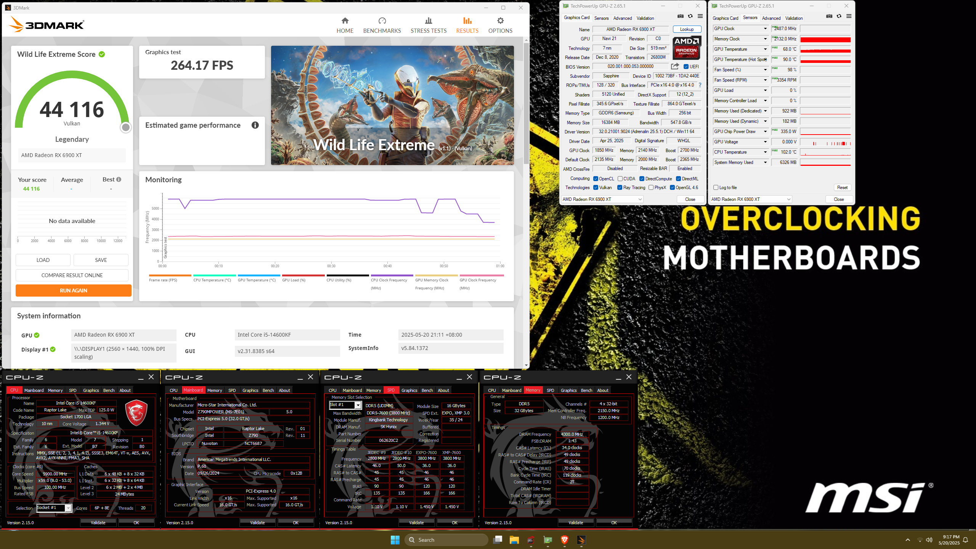The image size is (976, 549).
Task: Open Graphics tab in CPU-Z Mainboard window
Action: pos(250,390)
